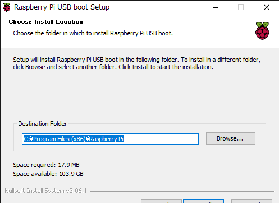Click the Back button left of Install
The width and height of the screenshot is (279, 203).
point(161,201)
